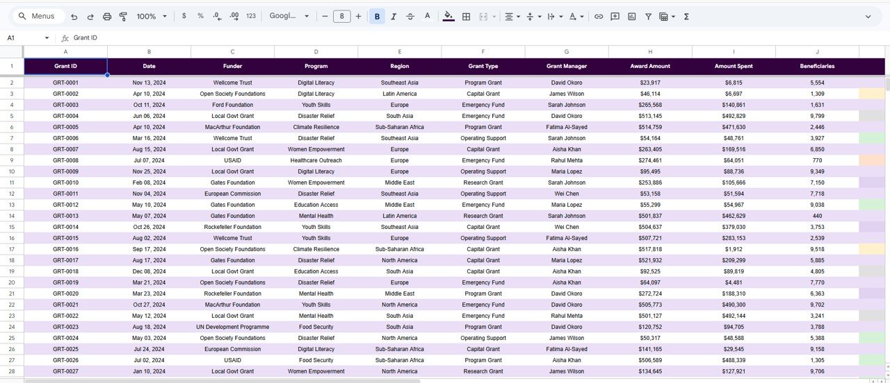This screenshot has width=890, height=383.
Task: Select column A header
Action: tap(65, 52)
